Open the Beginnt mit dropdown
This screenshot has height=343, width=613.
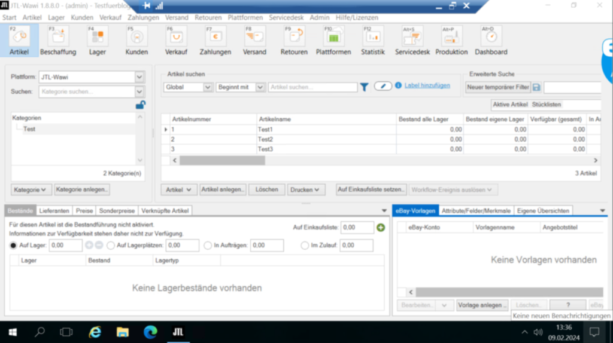260,87
